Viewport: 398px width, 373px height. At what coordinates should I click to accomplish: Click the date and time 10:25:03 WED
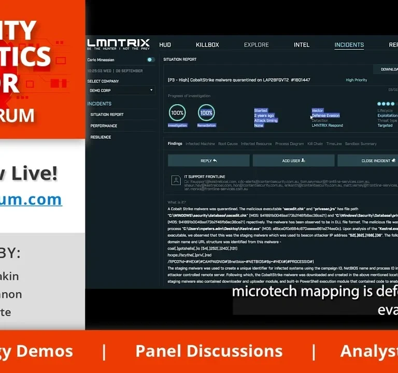(115, 71)
